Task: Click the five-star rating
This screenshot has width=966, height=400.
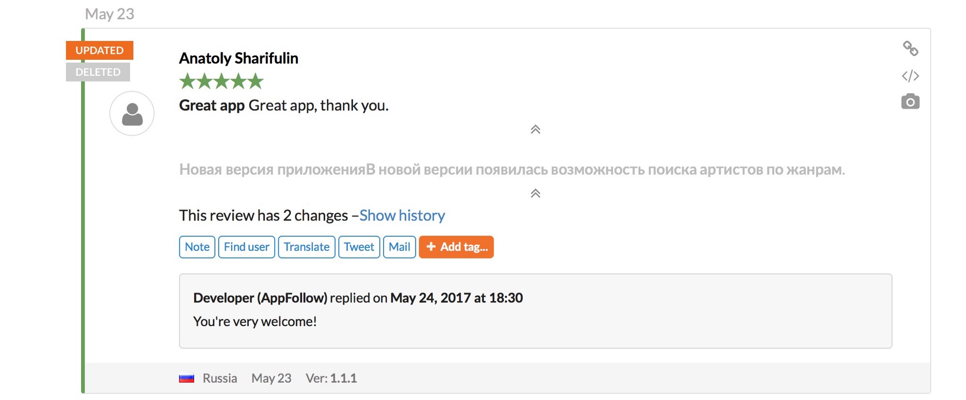Action: tap(221, 82)
